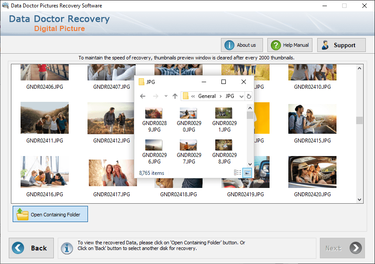This screenshot has height=264, width=375.
Task: Click the explorer vertical scrollbar thumb
Action: [250, 115]
